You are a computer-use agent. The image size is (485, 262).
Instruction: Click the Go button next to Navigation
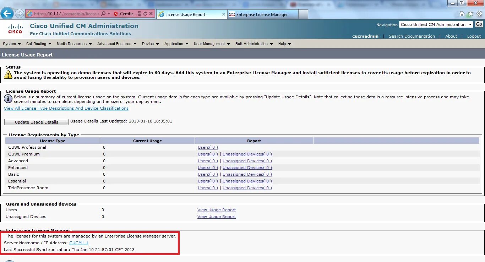click(x=479, y=24)
